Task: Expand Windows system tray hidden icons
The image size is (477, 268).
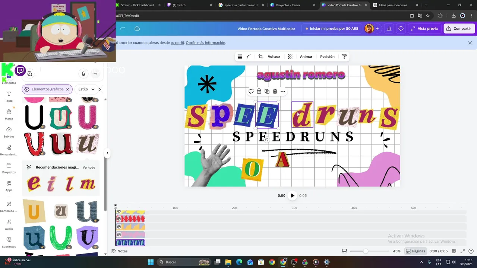Action: [421, 262]
